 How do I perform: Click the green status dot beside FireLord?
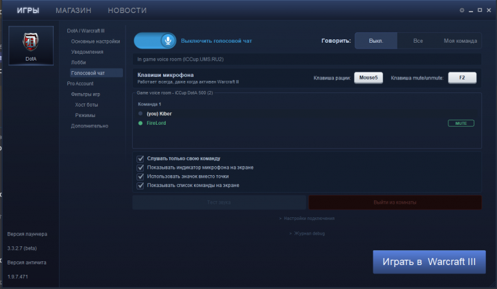tap(140, 123)
